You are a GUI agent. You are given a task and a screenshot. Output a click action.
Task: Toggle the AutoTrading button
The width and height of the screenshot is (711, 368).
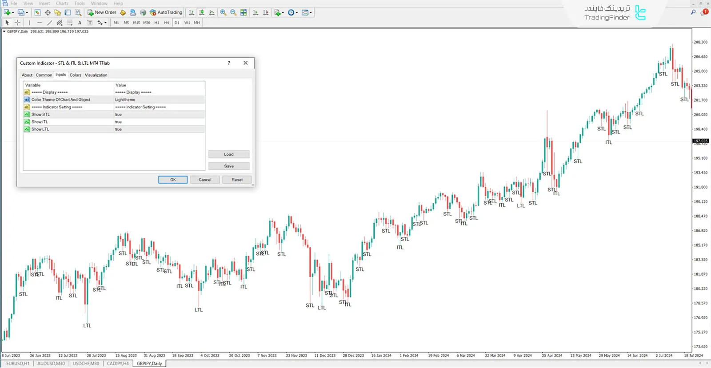point(166,12)
